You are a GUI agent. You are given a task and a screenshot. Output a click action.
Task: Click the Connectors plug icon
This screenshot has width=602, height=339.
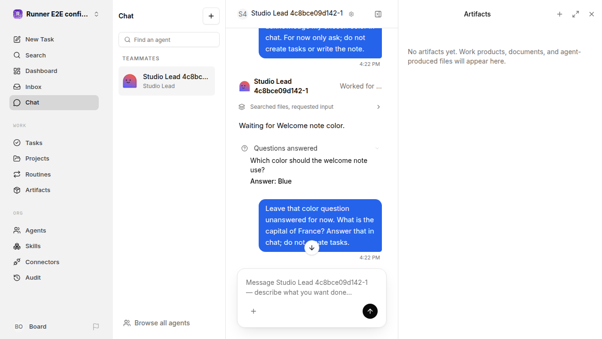pyautogui.click(x=17, y=262)
